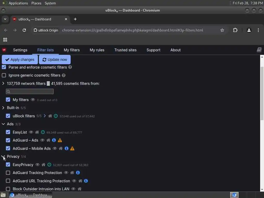Click the vertical scrollbar thumb
The width and height of the screenshot is (264, 198).
[x=262, y=93]
